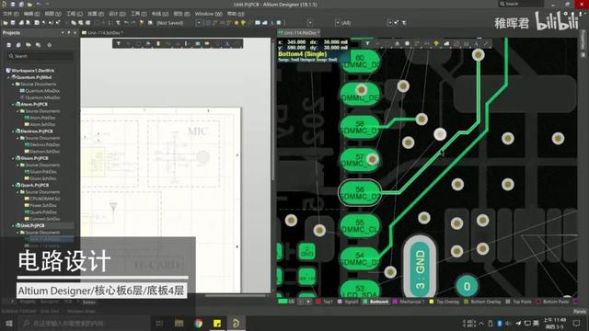589x331 pixels.
Task: Open Chrome from the taskbar
Action: pyautogui.click(x=198, y=323)
